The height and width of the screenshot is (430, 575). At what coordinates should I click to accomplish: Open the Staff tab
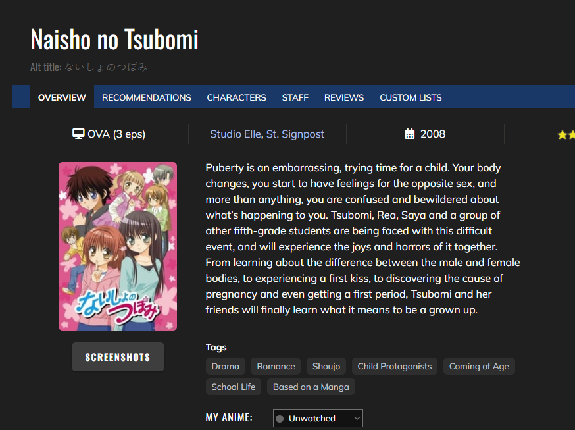tap(295, 97)
